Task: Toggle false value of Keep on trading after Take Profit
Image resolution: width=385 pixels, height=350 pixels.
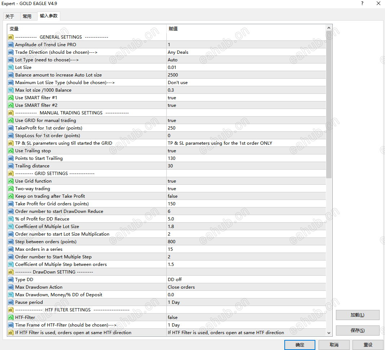Action: tap(246, 196)
